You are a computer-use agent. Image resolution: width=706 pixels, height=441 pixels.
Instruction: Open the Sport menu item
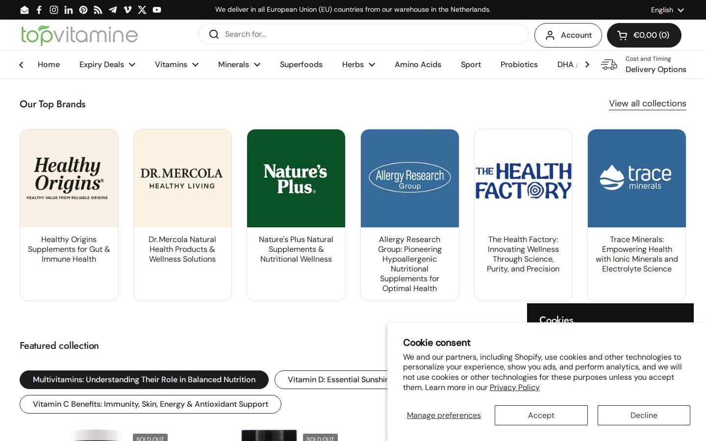click(471, 65)
